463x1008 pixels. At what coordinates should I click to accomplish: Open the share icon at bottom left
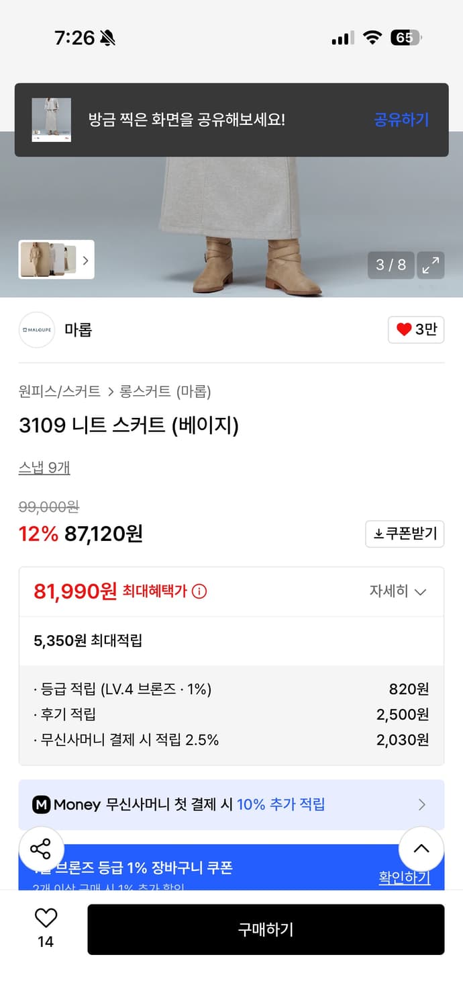[42, 849]
